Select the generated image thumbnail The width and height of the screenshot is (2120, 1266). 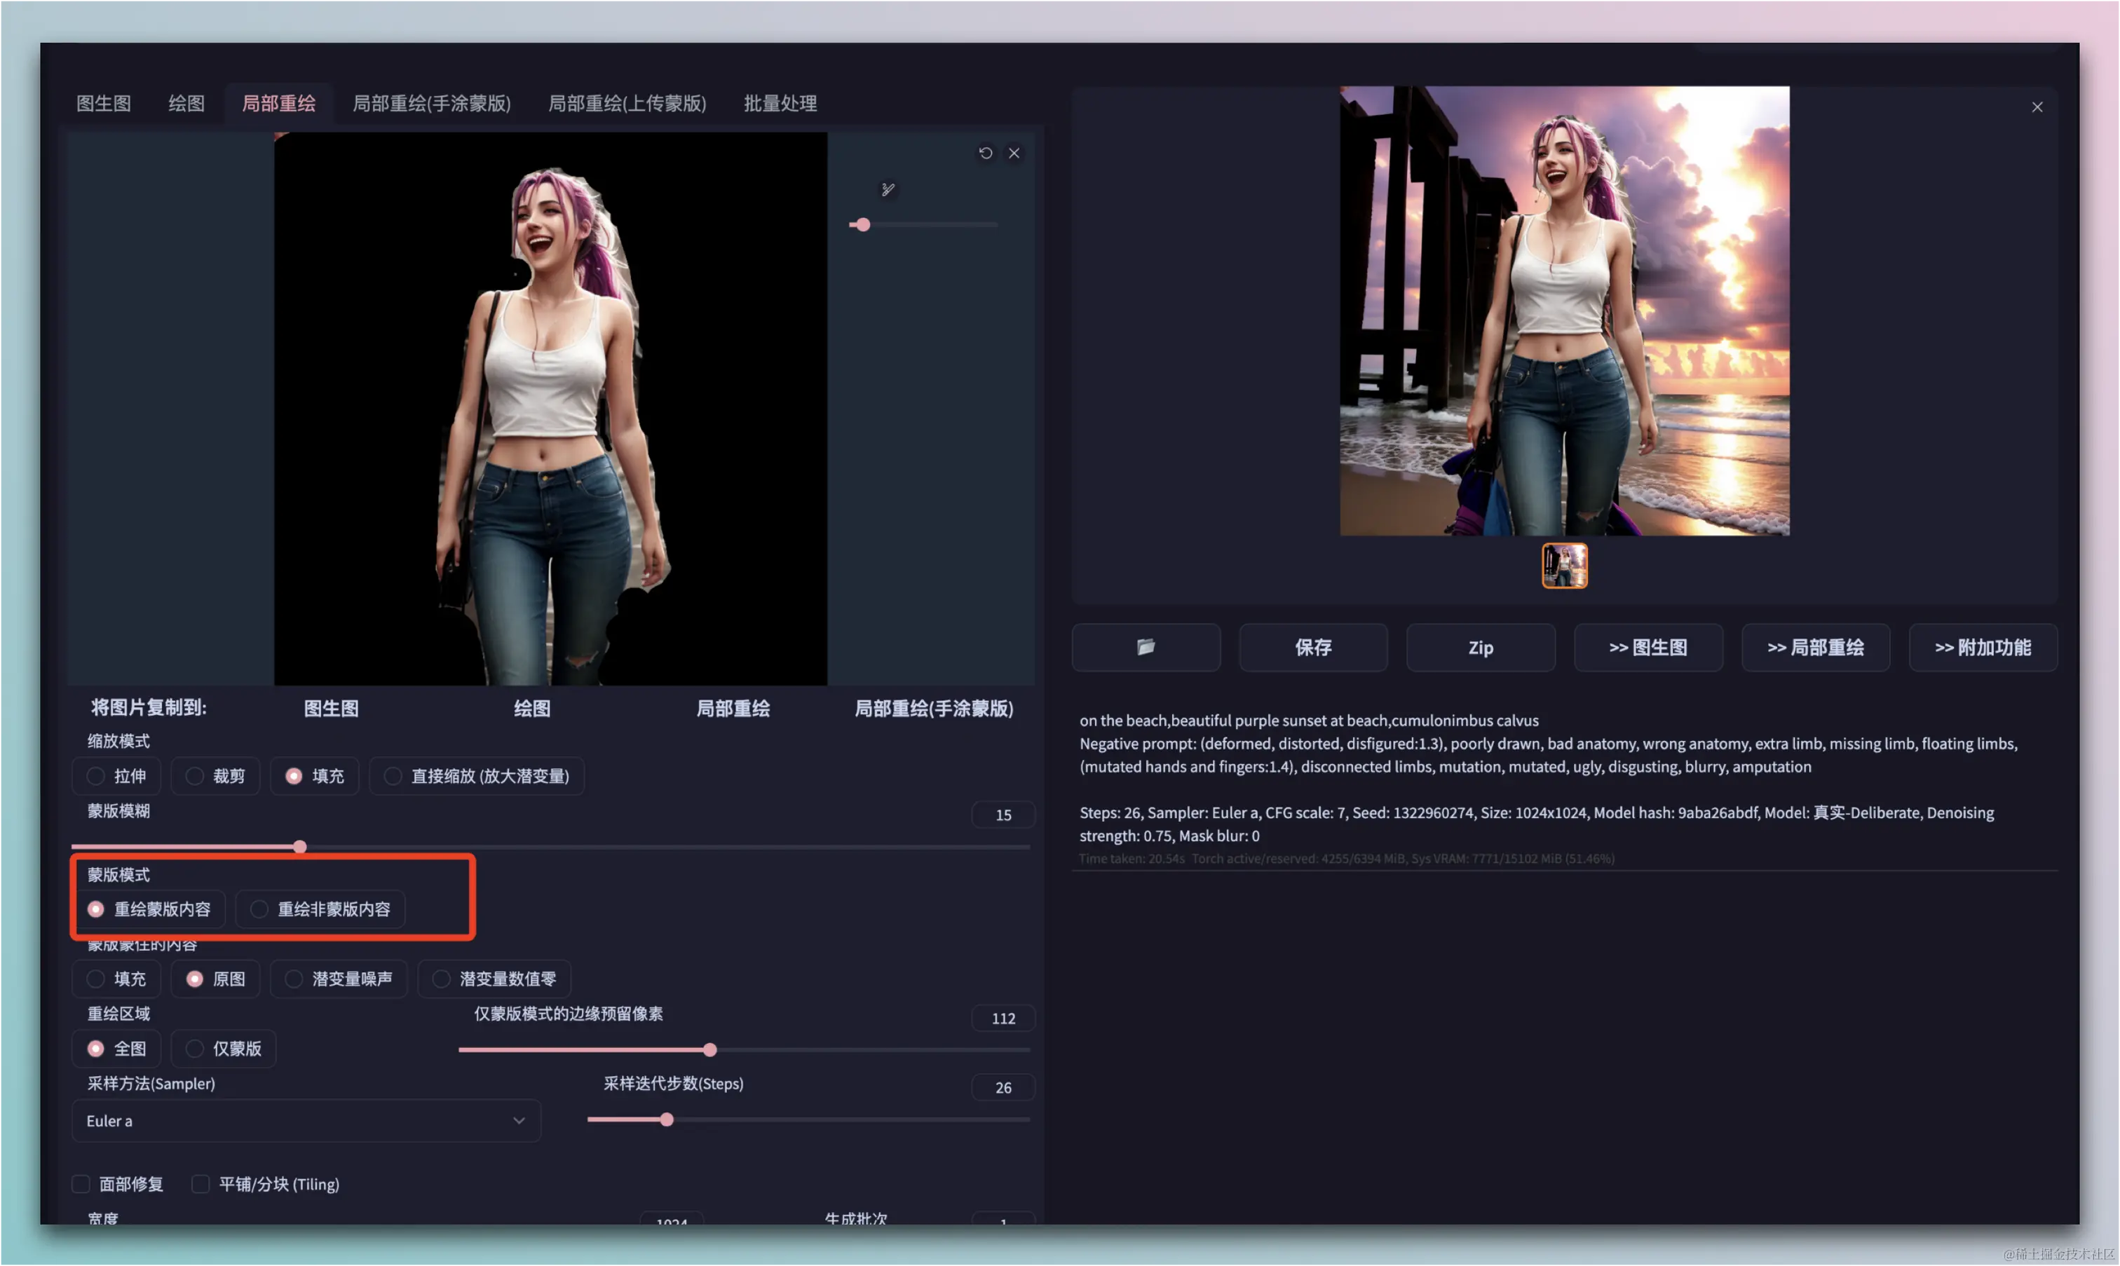click(x=1564, y=566)
